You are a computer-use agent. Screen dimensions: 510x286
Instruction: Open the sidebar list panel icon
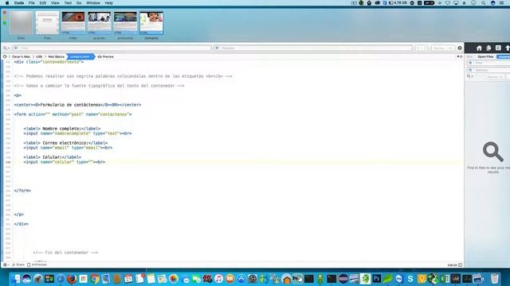[498, 48]
